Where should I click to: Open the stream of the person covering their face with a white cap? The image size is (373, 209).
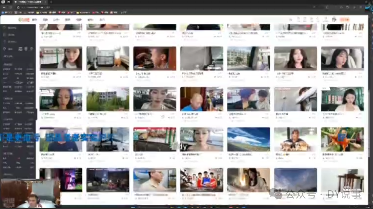(x=296, y=99)
